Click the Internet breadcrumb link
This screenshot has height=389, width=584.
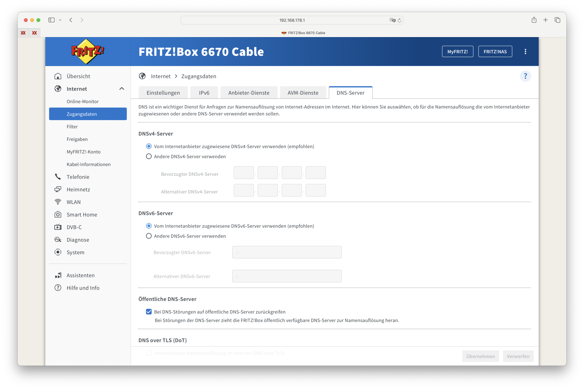[161, 76]
